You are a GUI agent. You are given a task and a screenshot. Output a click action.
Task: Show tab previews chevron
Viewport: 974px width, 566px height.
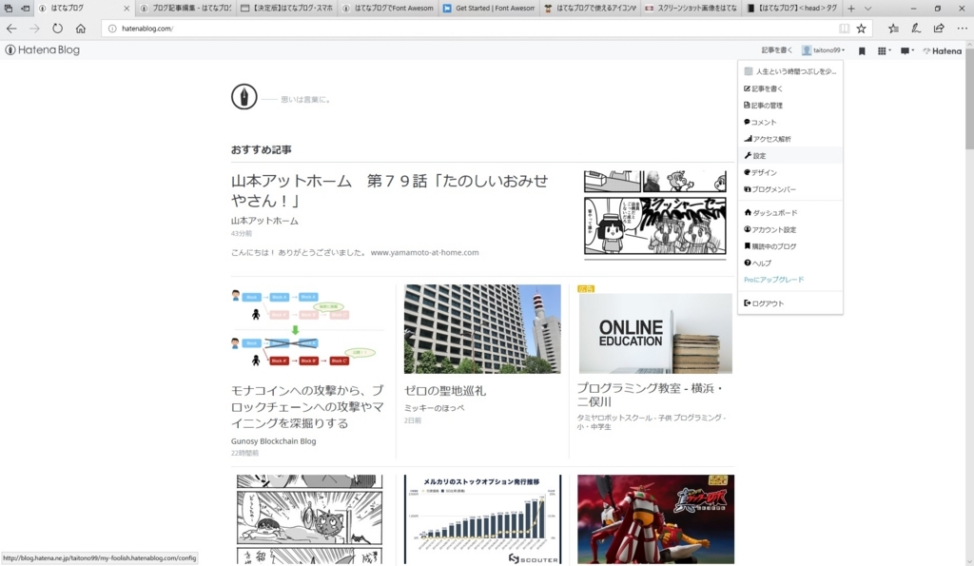click(x=867, y=9)
